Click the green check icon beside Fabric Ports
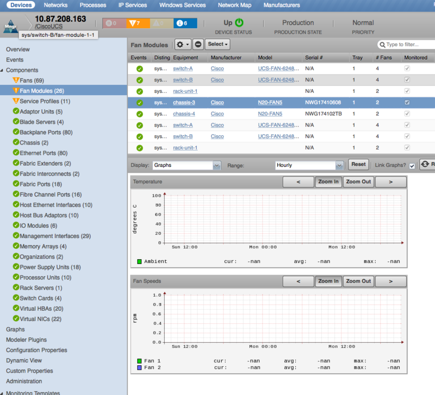Viewport: 435px width, 395px height. [16, 184]
